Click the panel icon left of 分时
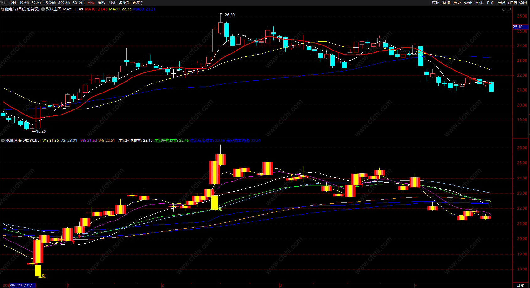Screen dimensions: 530x288 pos(3,3)
